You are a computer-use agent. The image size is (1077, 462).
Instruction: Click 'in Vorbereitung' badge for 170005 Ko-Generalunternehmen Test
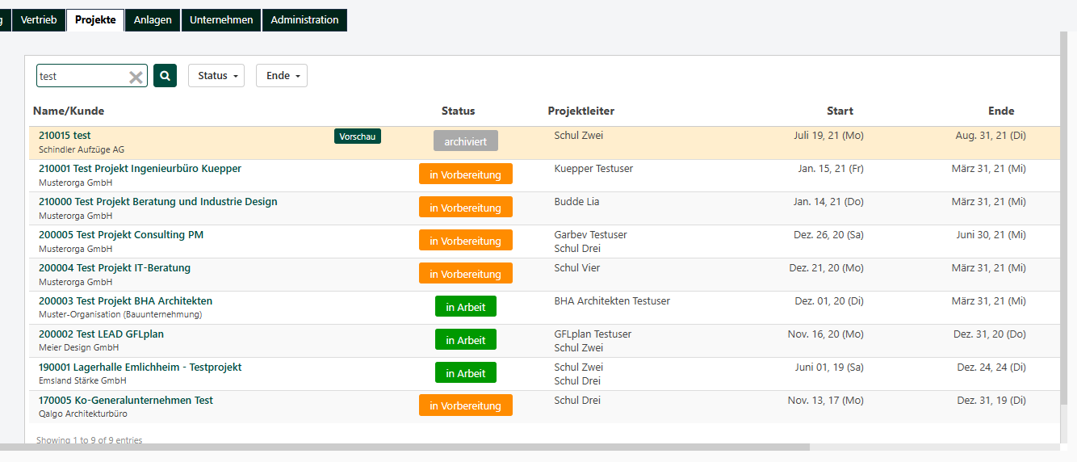[465, 406]
